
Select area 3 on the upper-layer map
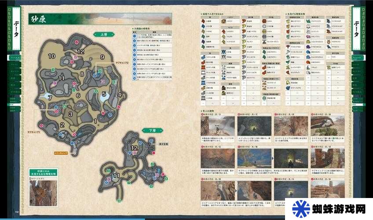[x=70, y=114]
